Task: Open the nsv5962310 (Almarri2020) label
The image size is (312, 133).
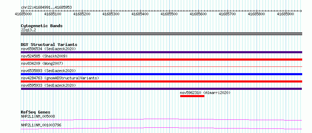Action: pos(205,93)
